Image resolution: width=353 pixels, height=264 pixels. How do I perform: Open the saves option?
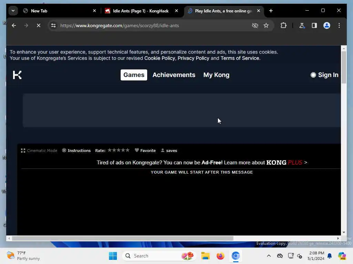169,151
